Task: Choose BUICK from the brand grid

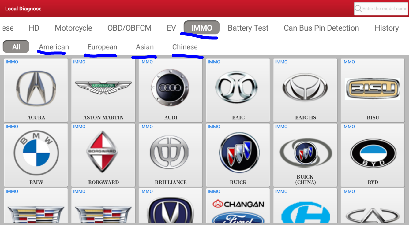Action: coord(238,154)
